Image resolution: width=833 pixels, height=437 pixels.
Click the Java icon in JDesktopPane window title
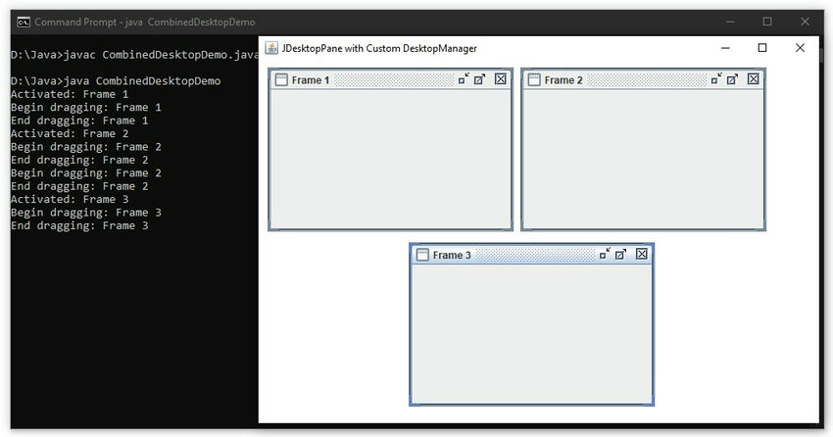pos(271,48)
